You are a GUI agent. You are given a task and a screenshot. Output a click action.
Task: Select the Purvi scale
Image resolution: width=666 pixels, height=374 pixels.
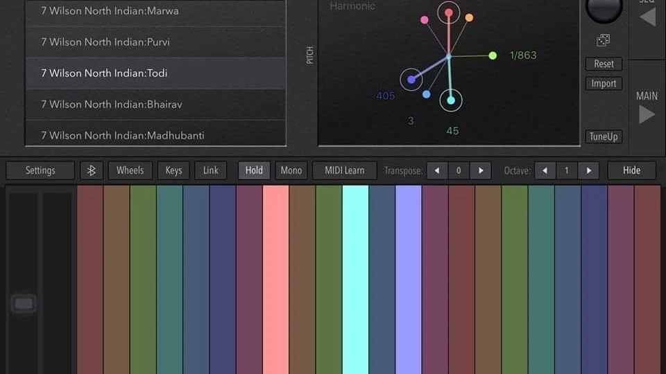(x=155, y=42)
